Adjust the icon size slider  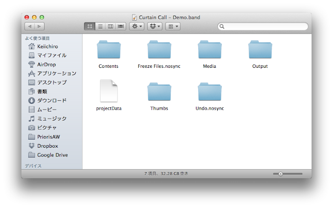(x=281, y=174)
